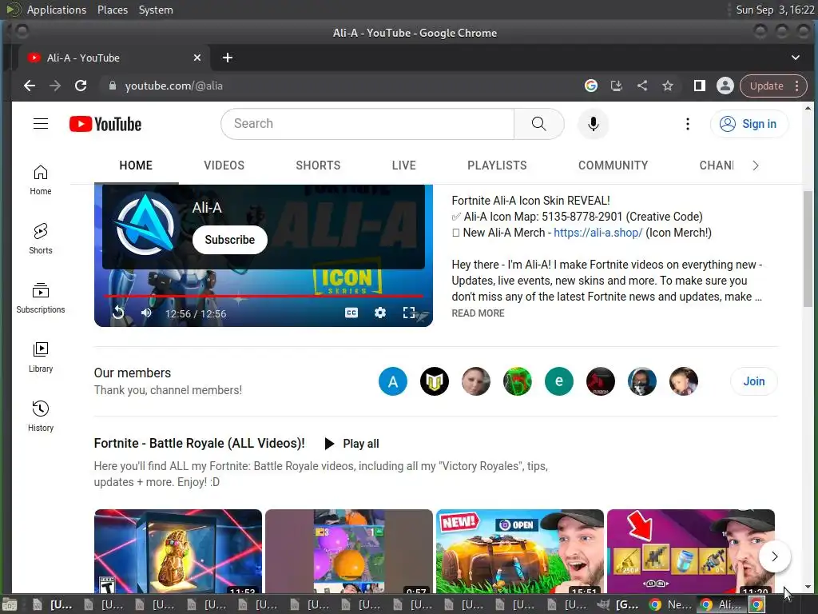Focus the YouTube search field
Image resolution: width=818 pixels, height=614 pixels.
click(x=367, y=124)
